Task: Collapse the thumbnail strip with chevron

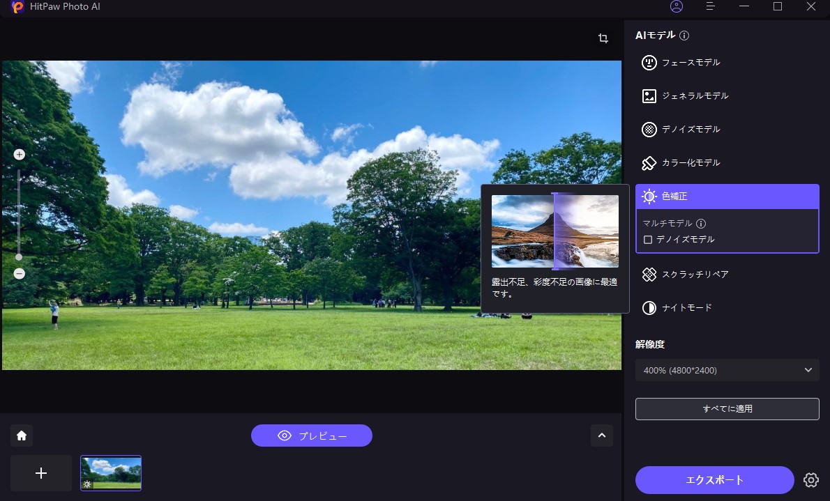Action: pyautogui.click(x=601, y=436)
